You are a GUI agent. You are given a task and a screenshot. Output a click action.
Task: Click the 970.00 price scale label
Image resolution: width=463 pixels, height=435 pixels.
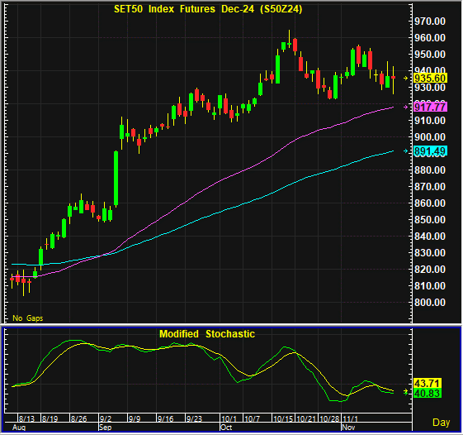point(430,22)
